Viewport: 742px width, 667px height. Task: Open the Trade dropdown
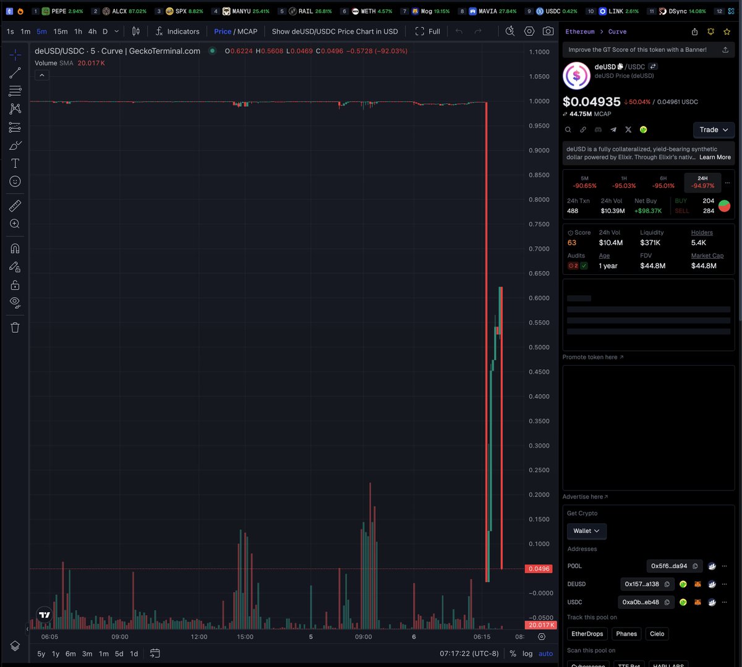pyautogui.click(x=714, y=130)
